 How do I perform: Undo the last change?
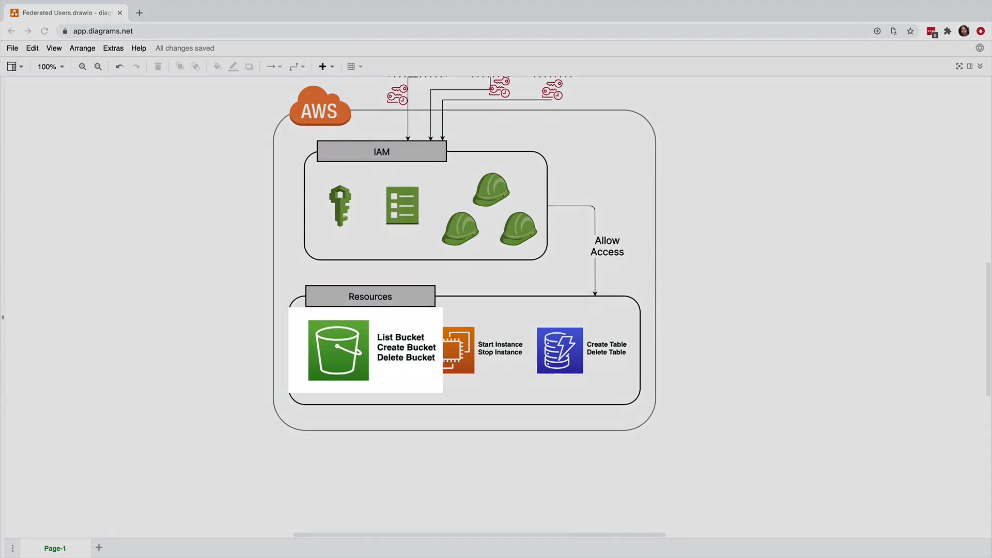pos(120,67)
